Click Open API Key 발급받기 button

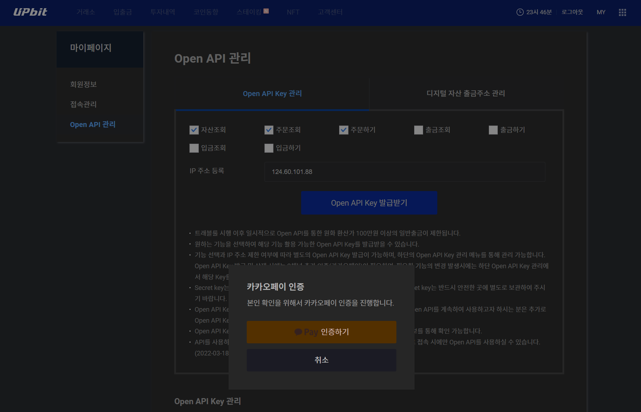369,203
